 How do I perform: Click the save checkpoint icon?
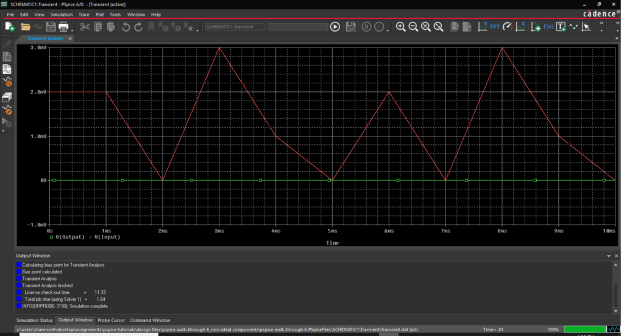pyautogui.click(x=350, y=27)
